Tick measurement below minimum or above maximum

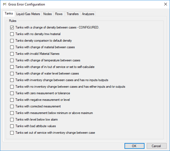pyautogui.click(x=12, y=113)
